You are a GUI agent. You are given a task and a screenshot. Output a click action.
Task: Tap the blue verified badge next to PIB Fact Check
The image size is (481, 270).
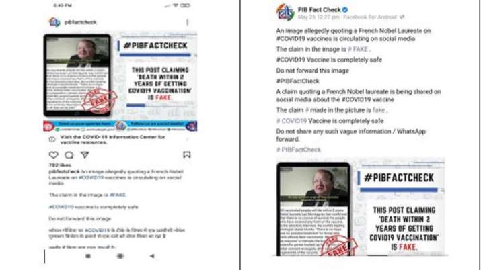[x=345, y=10]
